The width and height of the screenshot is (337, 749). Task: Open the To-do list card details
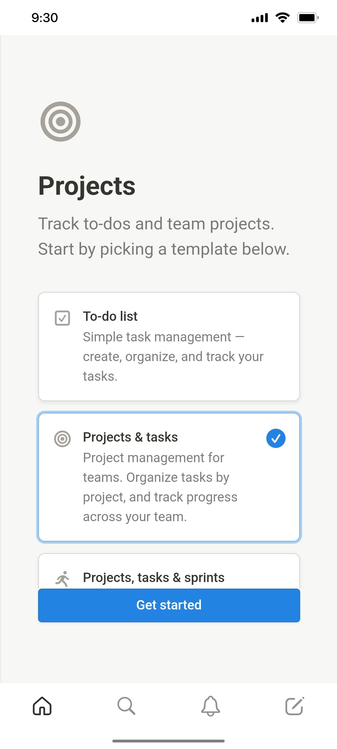[x=168, y=346]
